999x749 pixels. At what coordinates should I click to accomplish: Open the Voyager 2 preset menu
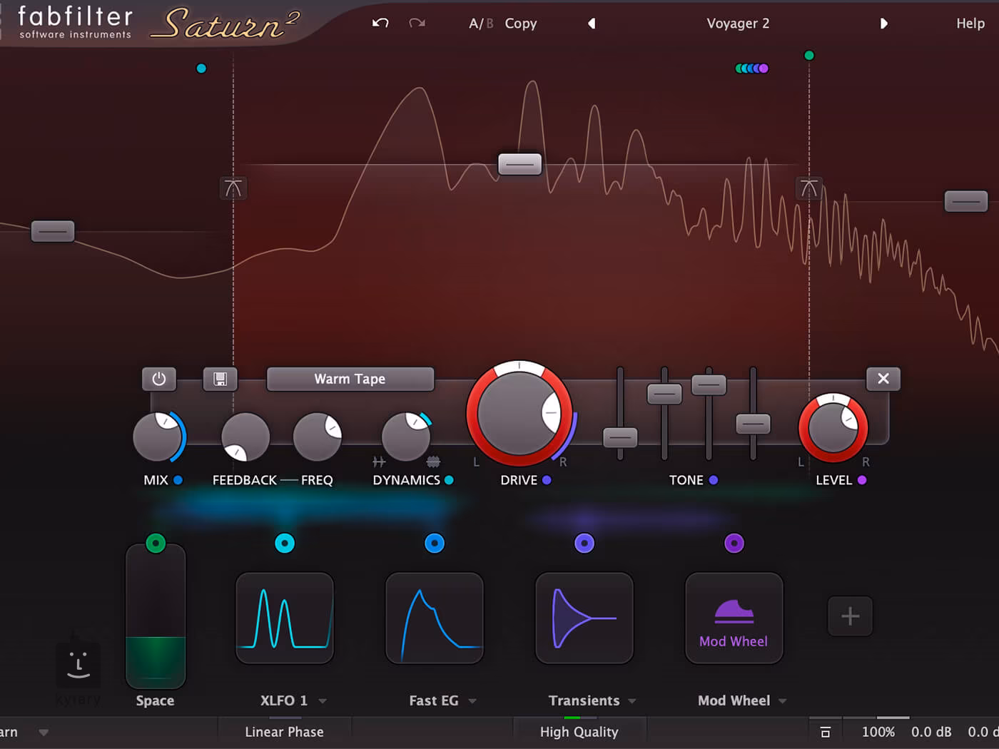tap(738, 24)
